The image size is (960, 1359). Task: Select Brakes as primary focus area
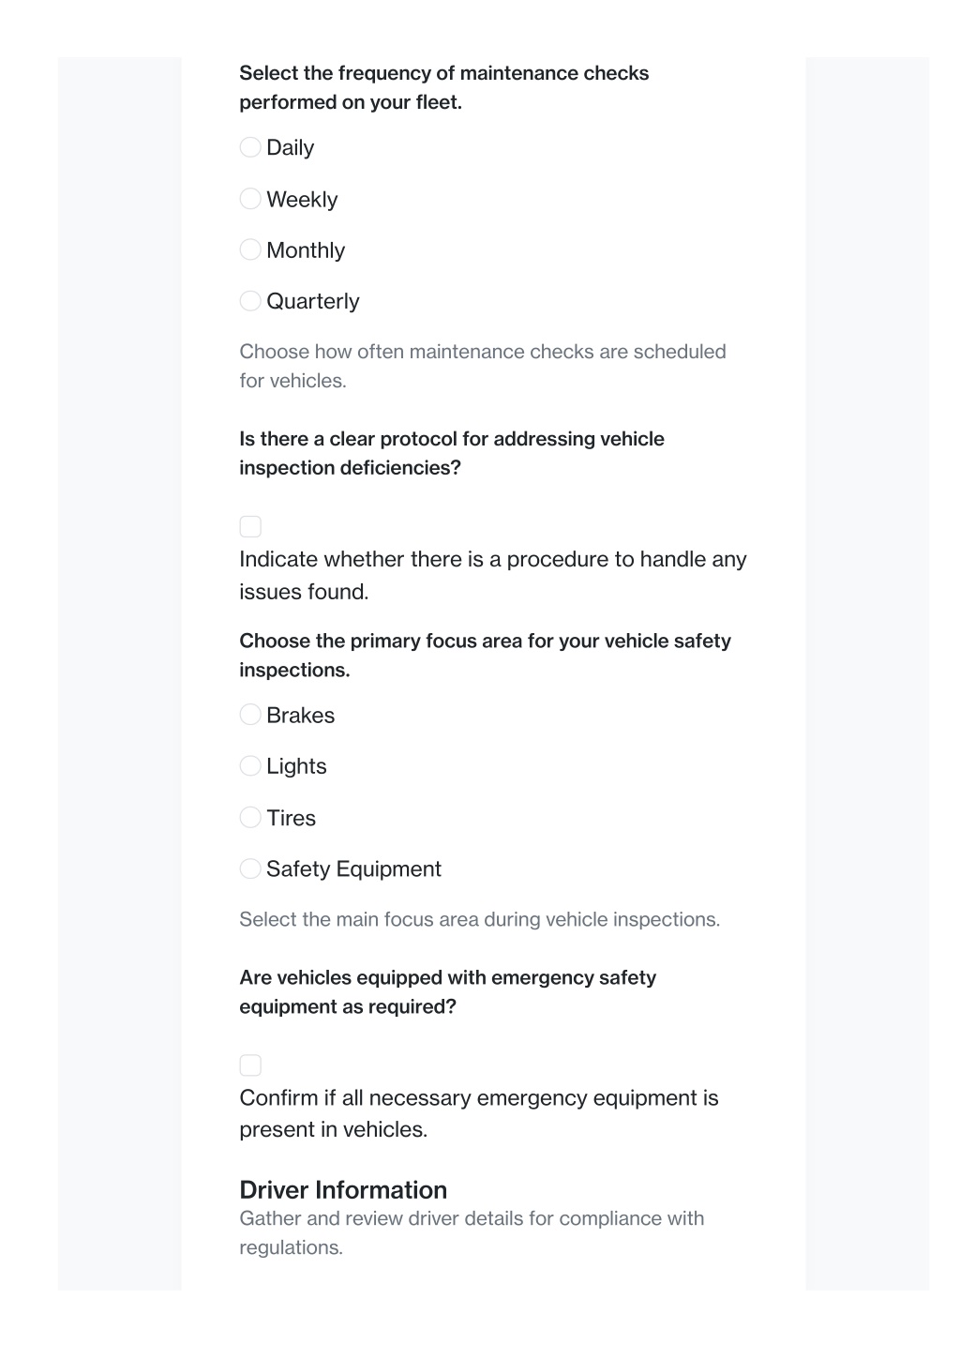tap(250, 715)
